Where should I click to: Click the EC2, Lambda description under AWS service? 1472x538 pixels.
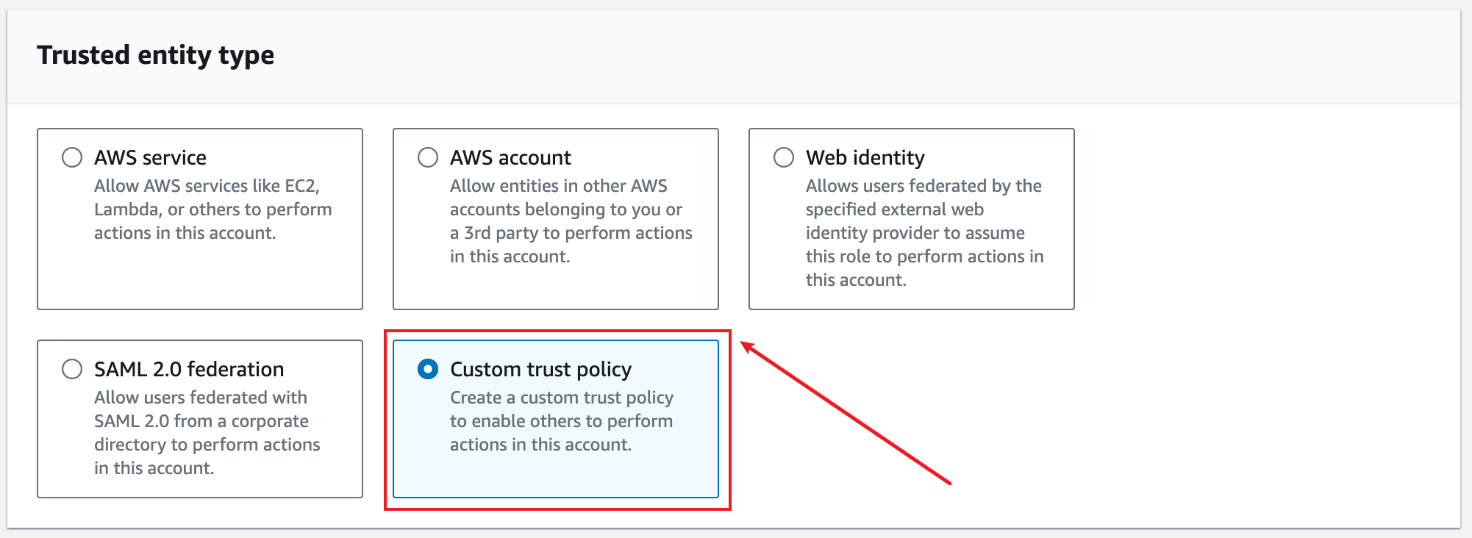tap(212, 209)
